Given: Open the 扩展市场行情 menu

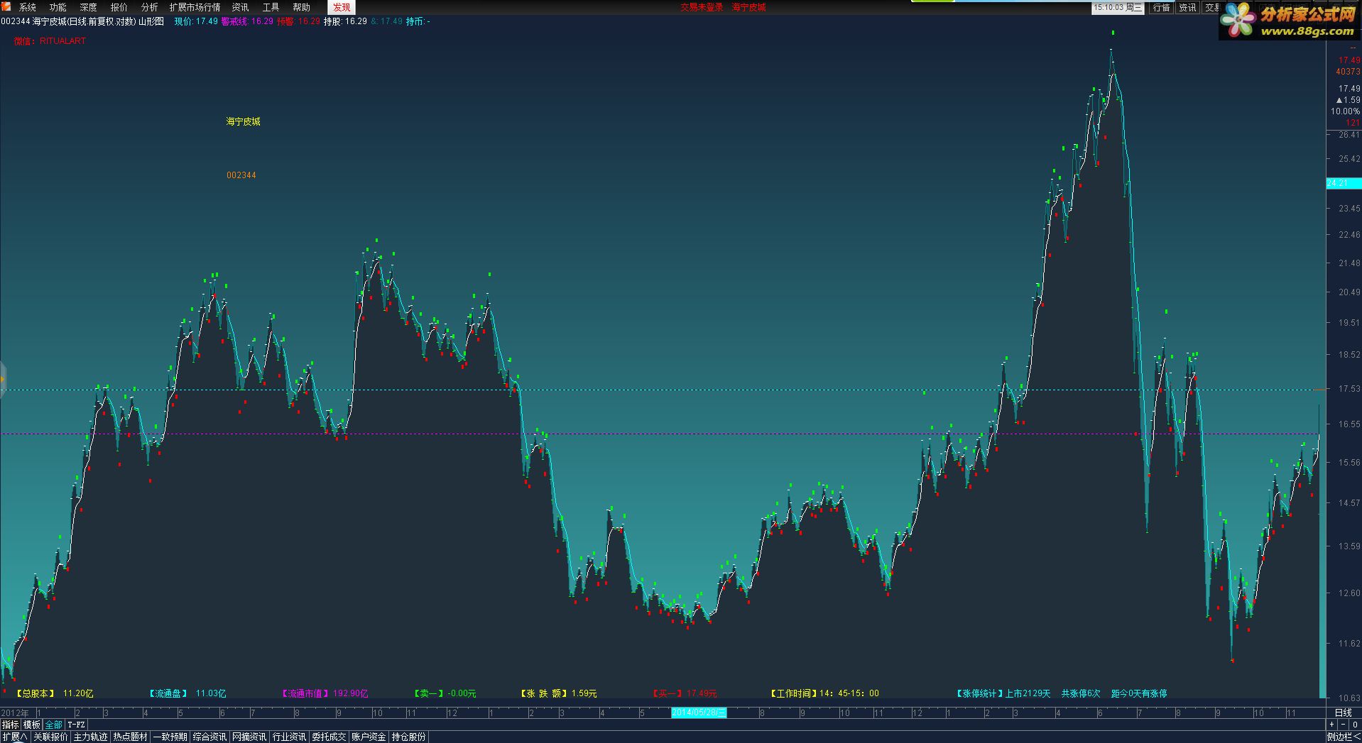Looking at the screenshot, I should [x=195, y=7].
